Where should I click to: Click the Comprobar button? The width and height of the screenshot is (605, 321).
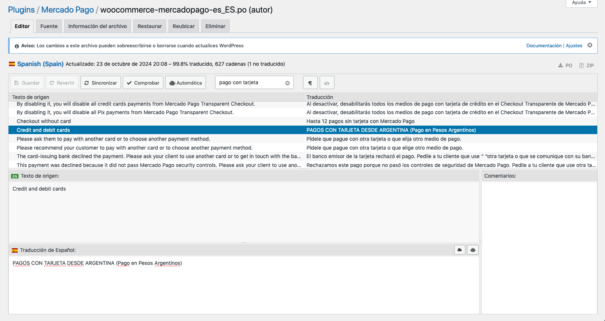pyautogui.click(x=143, y=83)
